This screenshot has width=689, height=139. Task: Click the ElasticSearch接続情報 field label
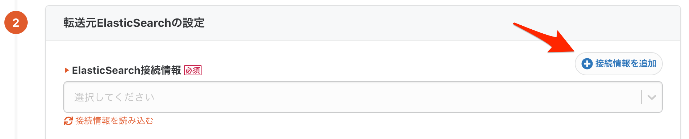click(x=126, y=70)
